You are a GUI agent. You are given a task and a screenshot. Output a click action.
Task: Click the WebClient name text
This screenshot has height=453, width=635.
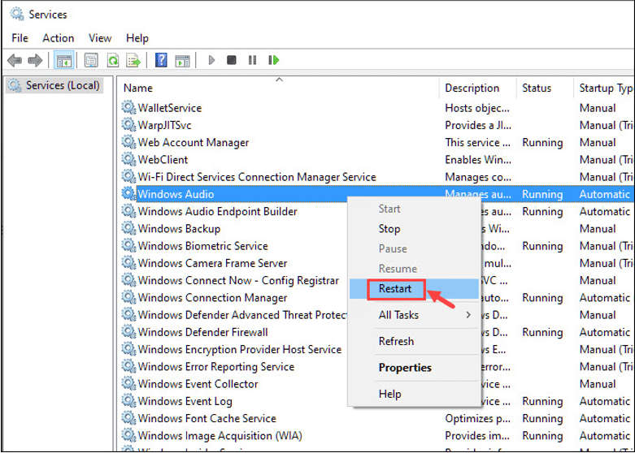click(163, 159)
